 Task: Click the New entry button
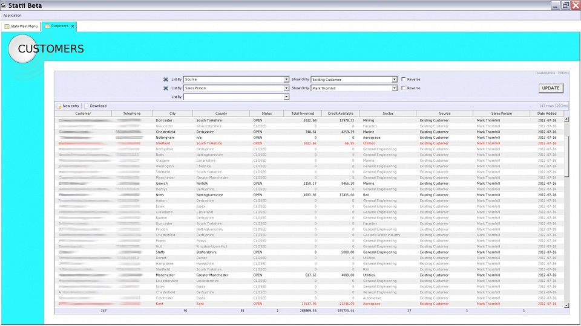68,106
